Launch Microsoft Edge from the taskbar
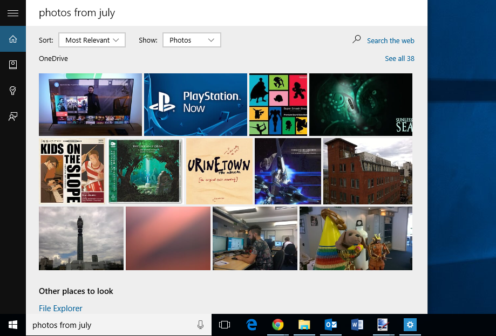 (x=251, y=325)
